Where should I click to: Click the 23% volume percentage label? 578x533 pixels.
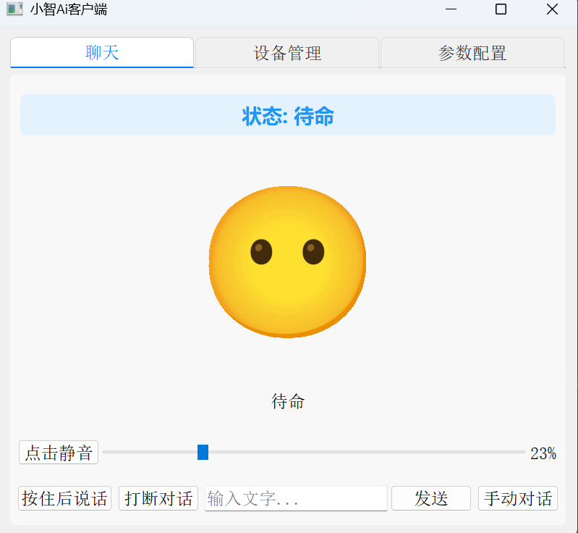(x=543, y=454)
